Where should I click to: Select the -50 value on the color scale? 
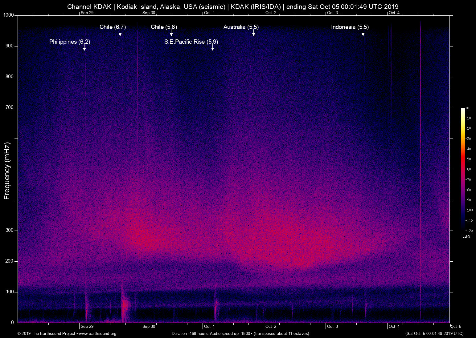tap(468, 159)
